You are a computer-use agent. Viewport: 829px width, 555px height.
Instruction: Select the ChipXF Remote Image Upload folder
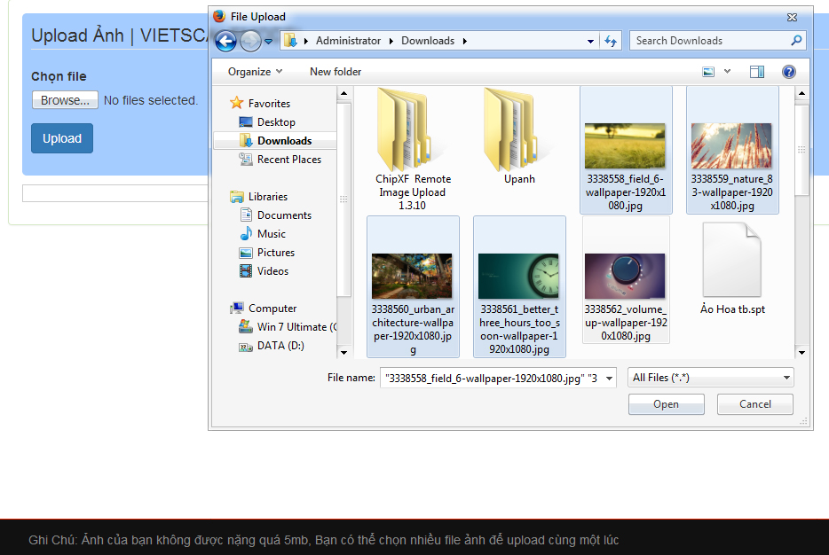(413, 150)
